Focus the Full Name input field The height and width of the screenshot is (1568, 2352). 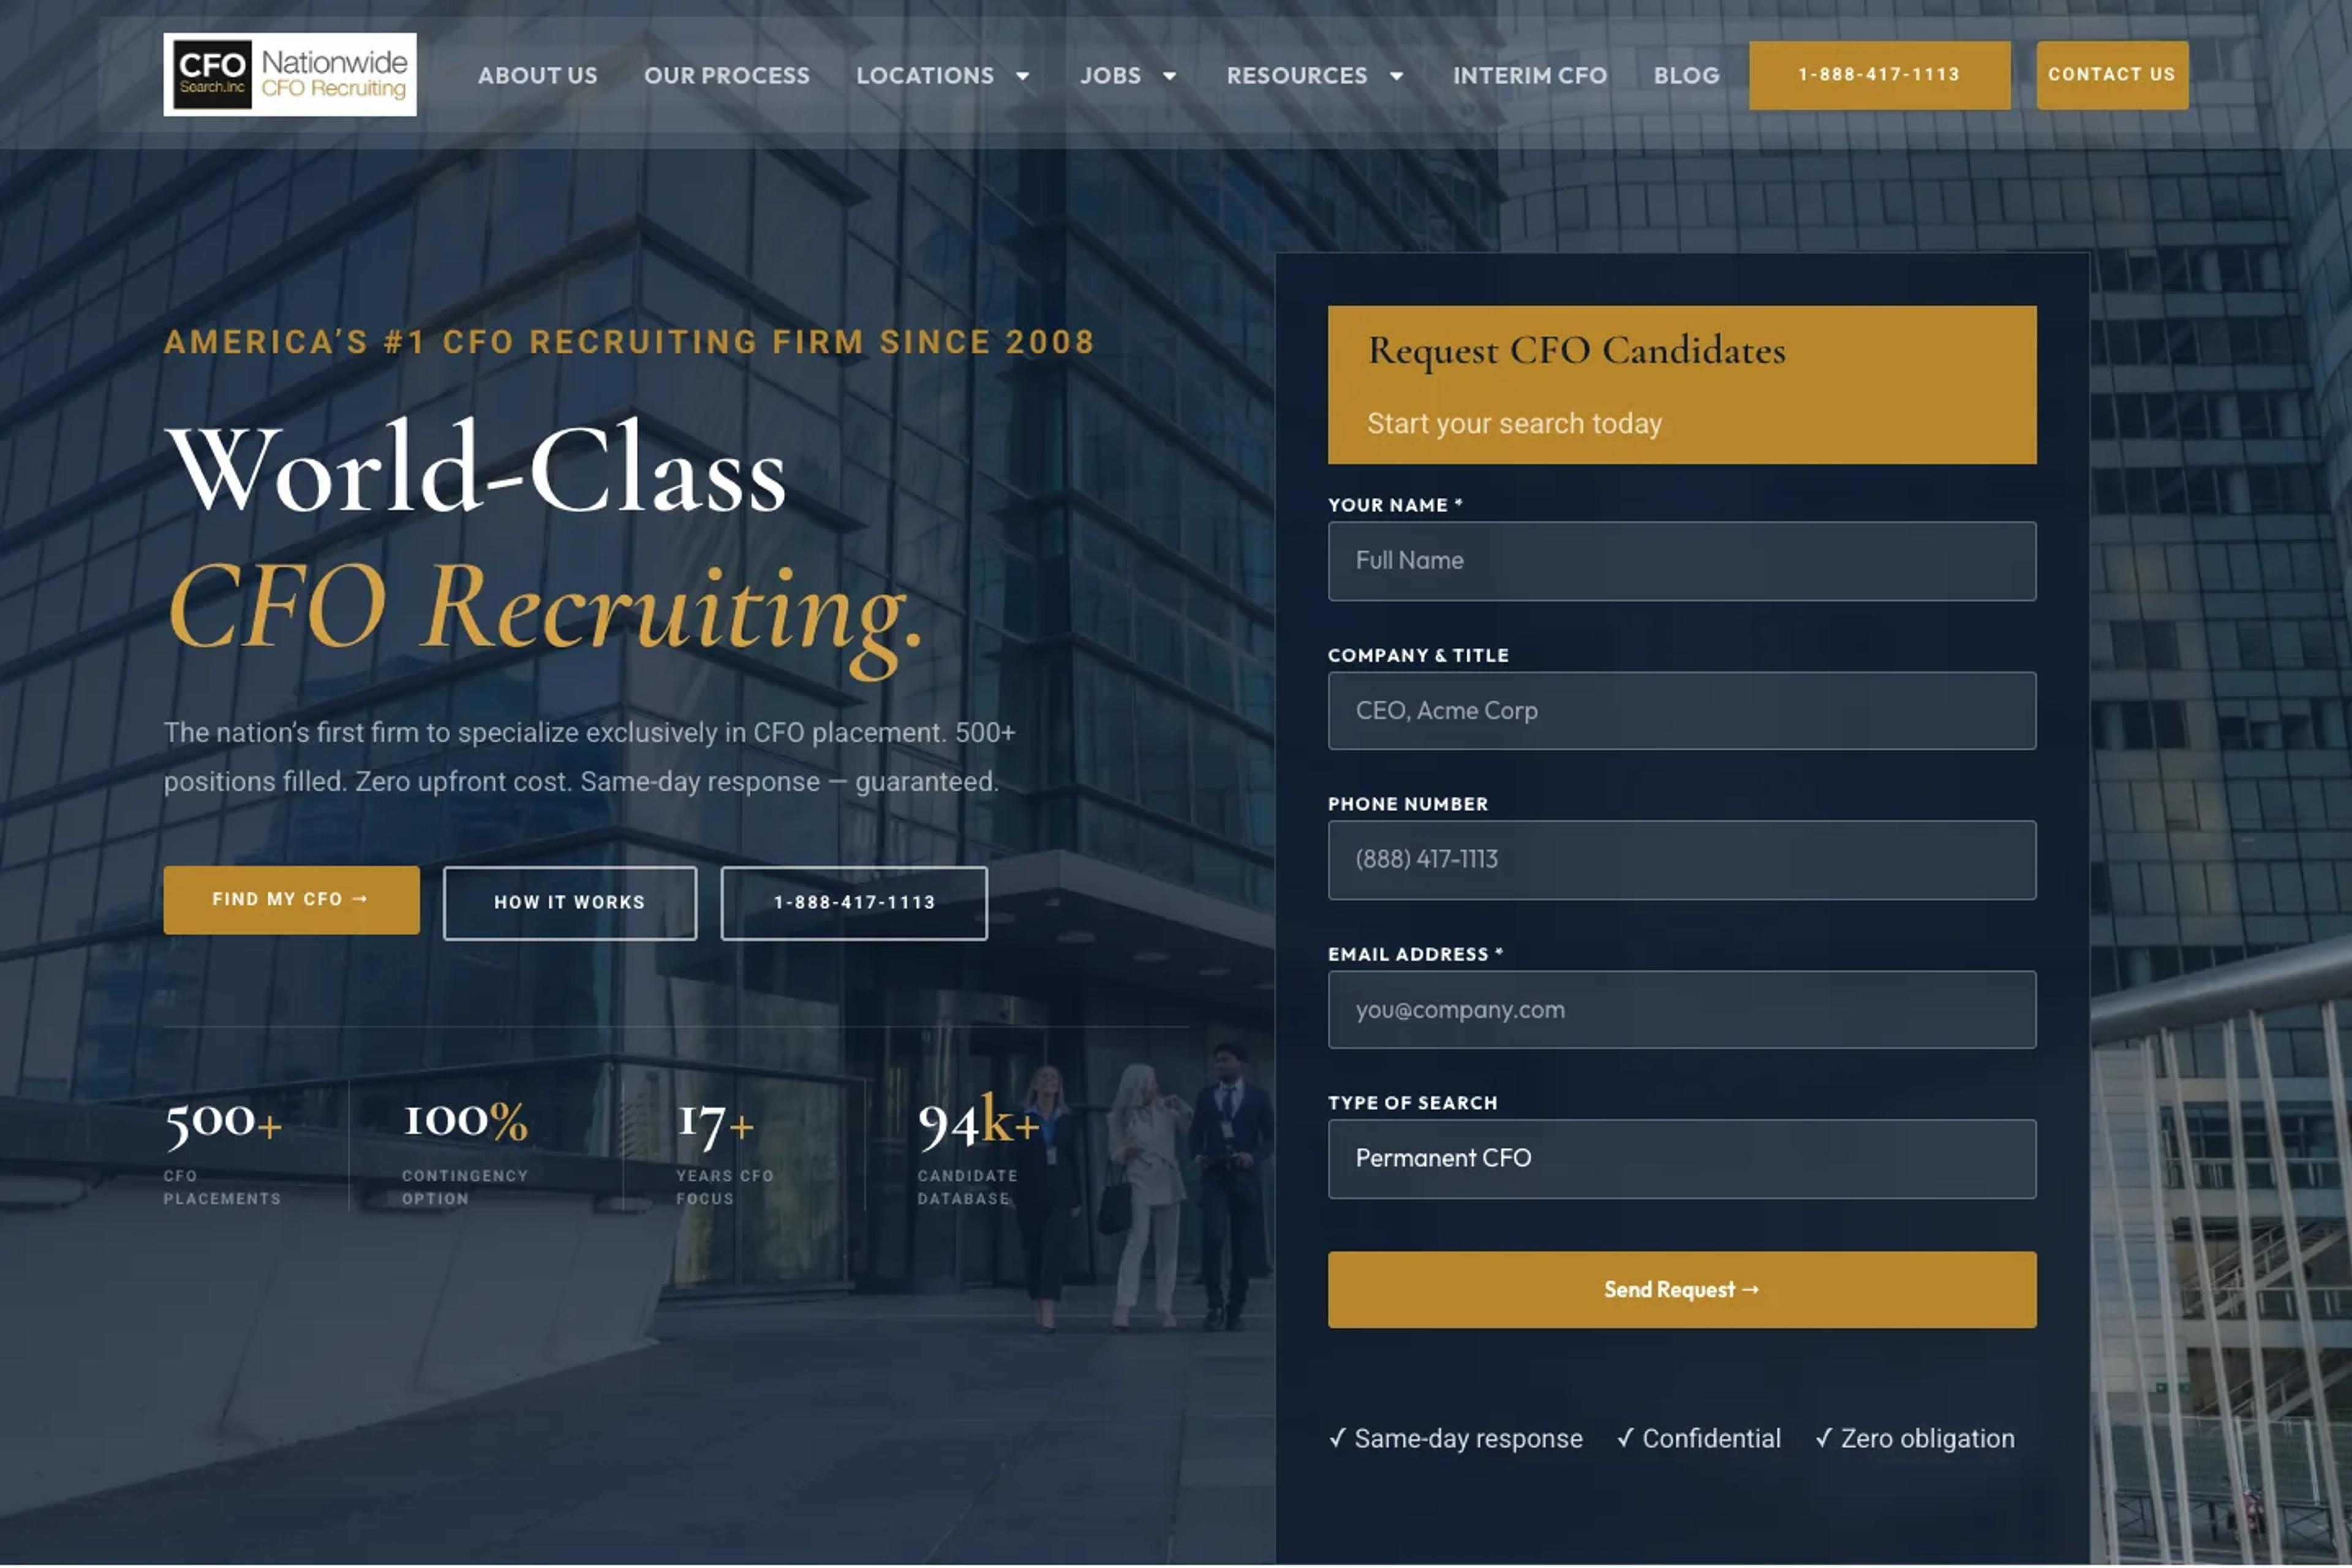point(1681,561)
